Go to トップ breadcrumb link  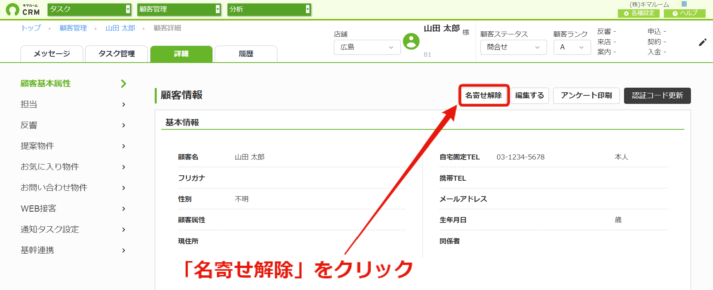(31, 28)
